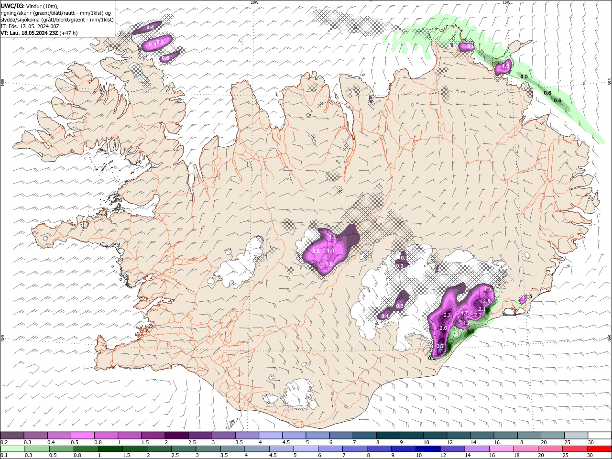Click the 0.8 value on the central glacier
This screenshot has width=612, height=459.
point(316,251)
